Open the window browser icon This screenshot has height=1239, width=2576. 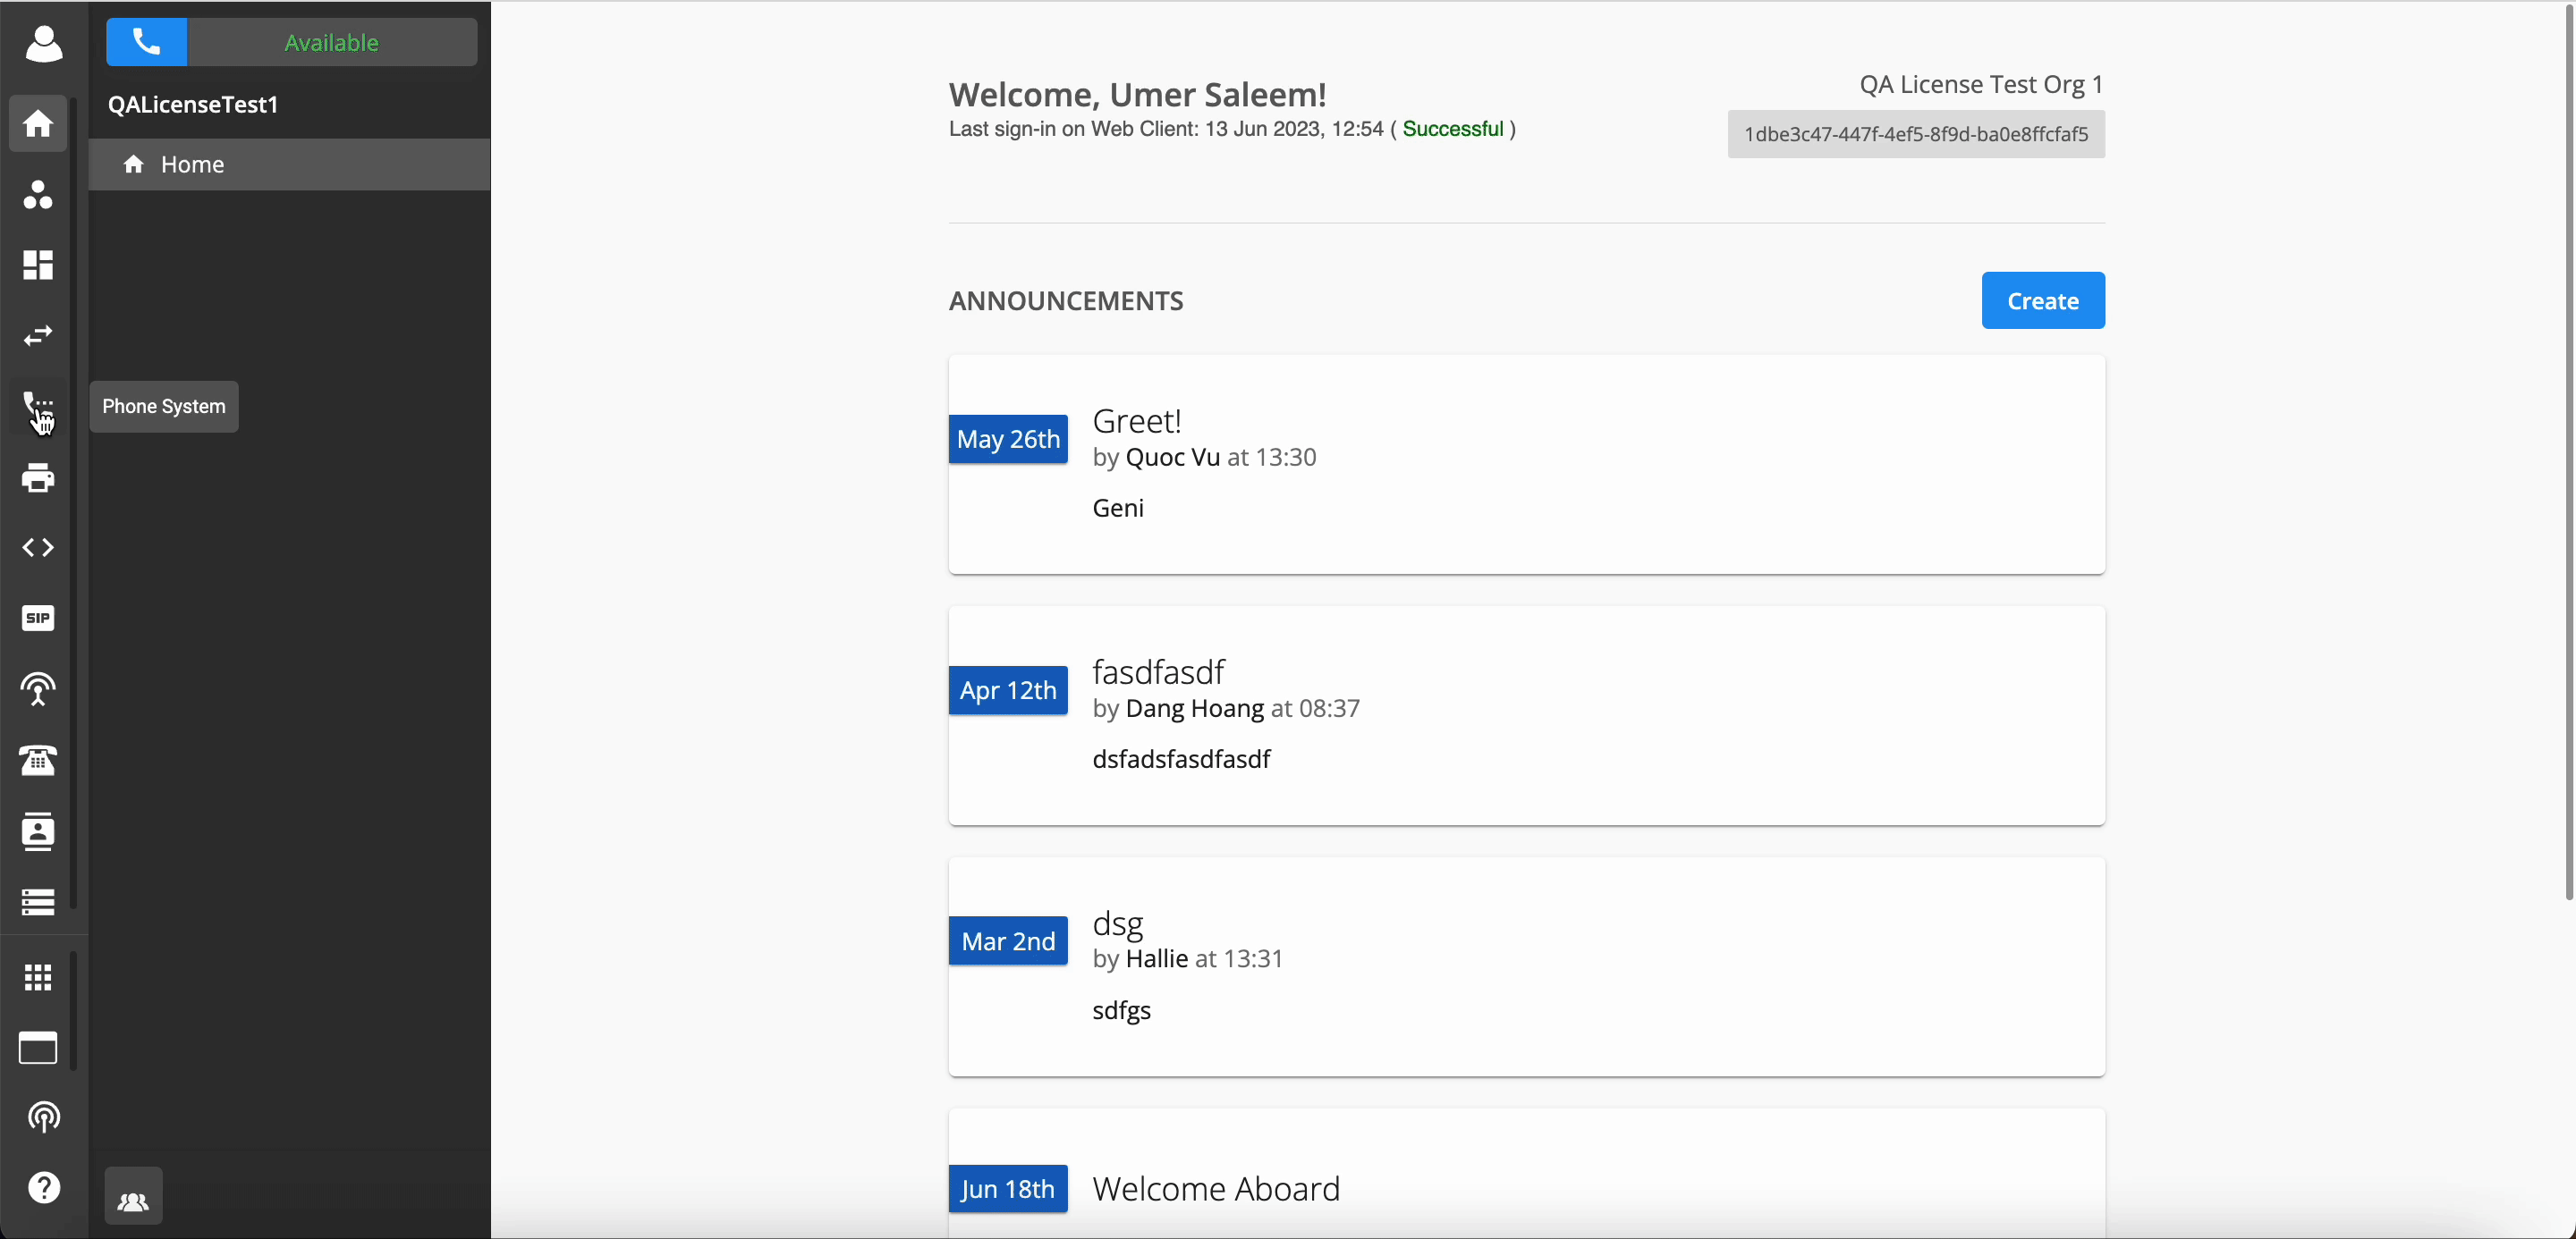click(38, 1049)
